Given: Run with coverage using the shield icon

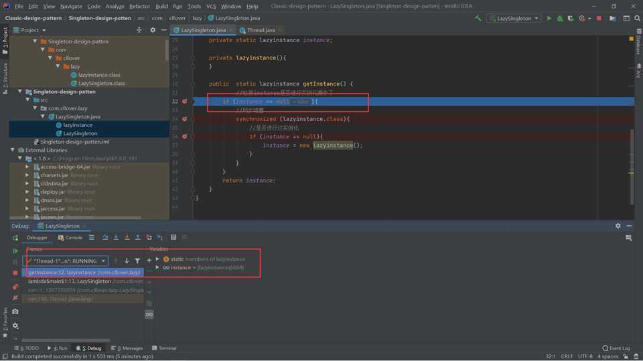Looking at the screenshot, I should [571, 19].
